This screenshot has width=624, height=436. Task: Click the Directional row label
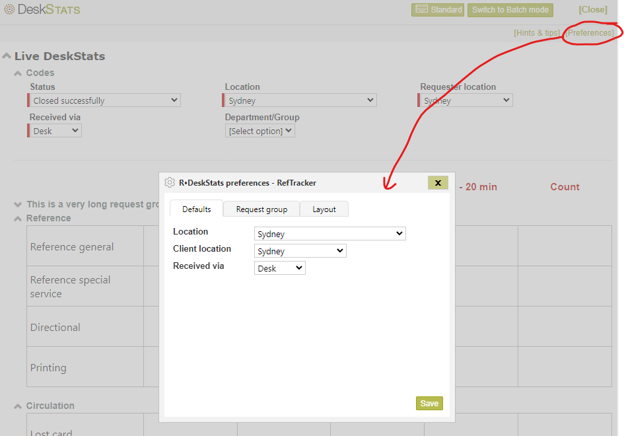pyautogui.click(x=55, y=327)
